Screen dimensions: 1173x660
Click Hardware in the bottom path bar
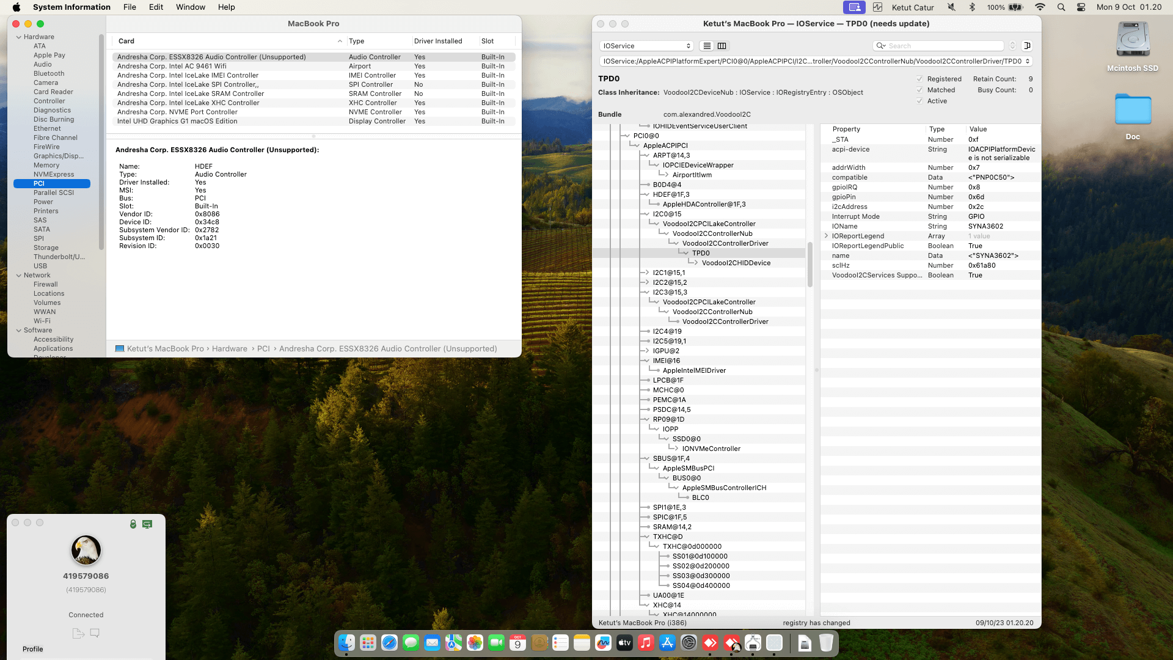click(x=229, y=349)
